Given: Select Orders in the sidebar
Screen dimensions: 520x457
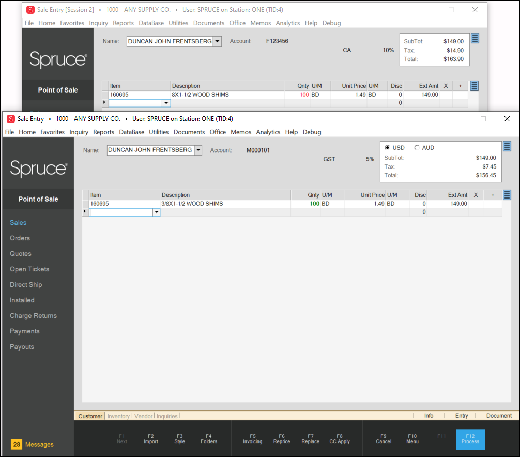Looking at the screenshot, I should tap(20, 238).
